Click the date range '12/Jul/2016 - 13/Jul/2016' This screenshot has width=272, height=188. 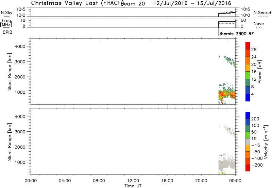(x=192, y=3)
